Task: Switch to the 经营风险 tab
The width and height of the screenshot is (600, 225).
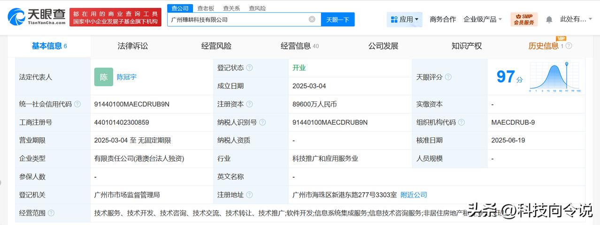Action: pyautogui.click(x=216, y=46)
